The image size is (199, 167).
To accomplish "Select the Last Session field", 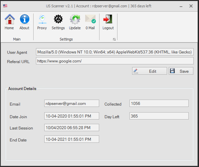I will pyautogui.click(x=72, y=127).
